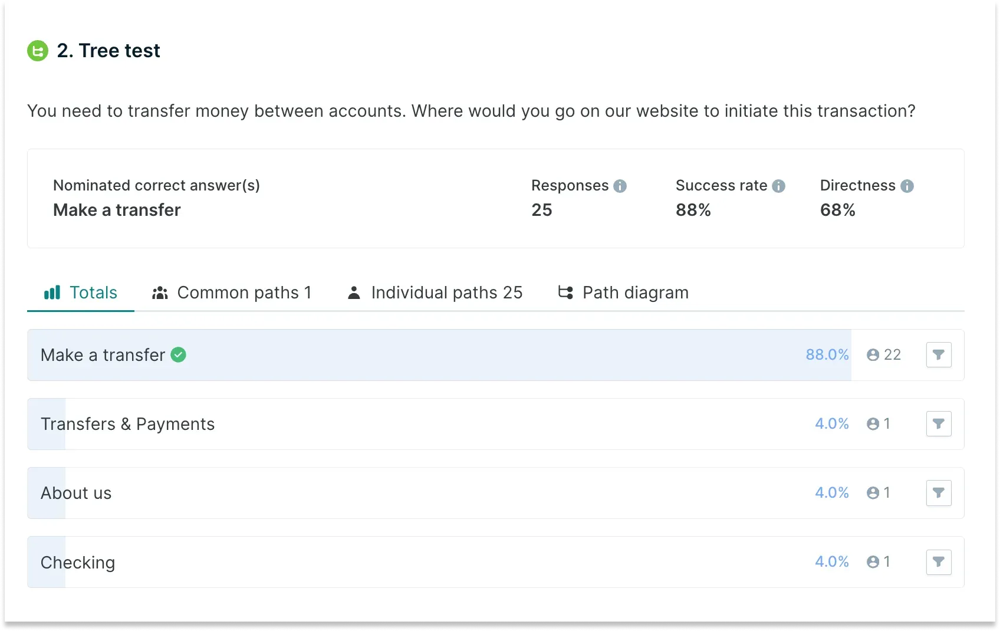Click info icon next to Directness
The height and width of the screenshot is (631, 1000).
tap(907, 186)
